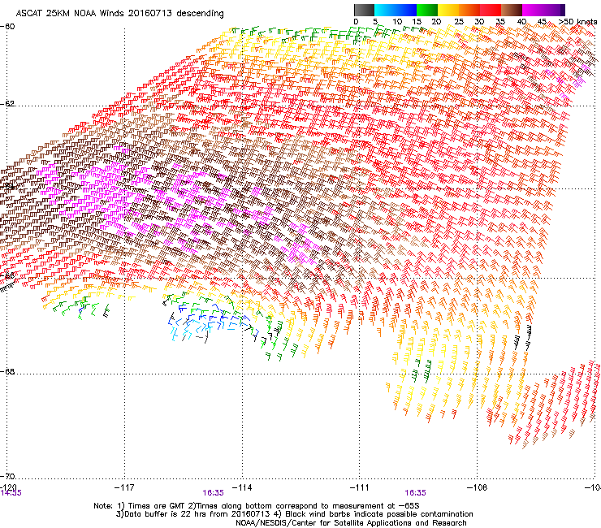Click the '25' label under the color scale
The image size is (601, 528).
[459, 21]
